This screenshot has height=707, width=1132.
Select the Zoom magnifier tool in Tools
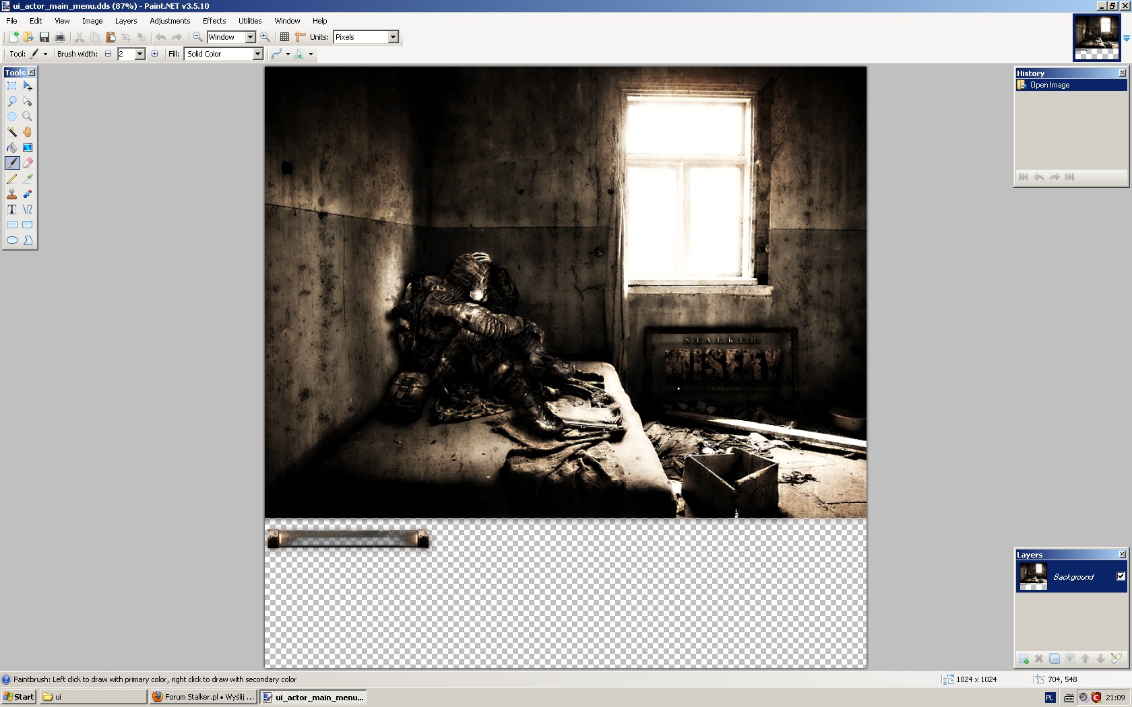click(28, 116)
